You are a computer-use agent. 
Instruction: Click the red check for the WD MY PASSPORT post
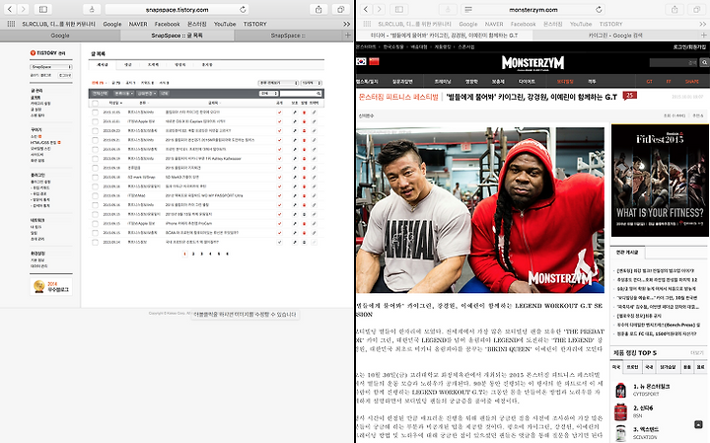(x=279, y=195)
